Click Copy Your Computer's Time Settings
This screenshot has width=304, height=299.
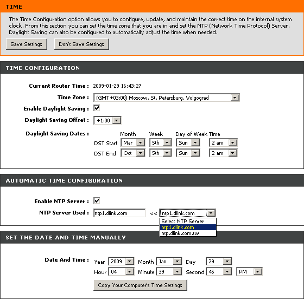pyautogui.click(x=140, y=285)
